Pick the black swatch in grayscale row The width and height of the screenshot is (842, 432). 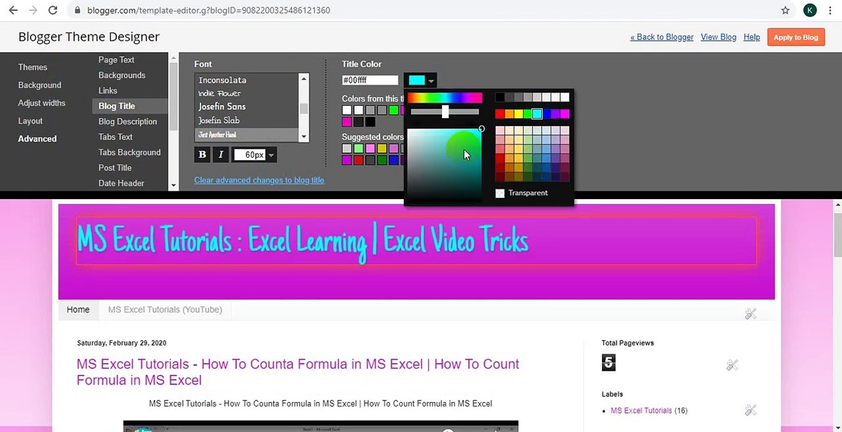[x=500, y=97]
